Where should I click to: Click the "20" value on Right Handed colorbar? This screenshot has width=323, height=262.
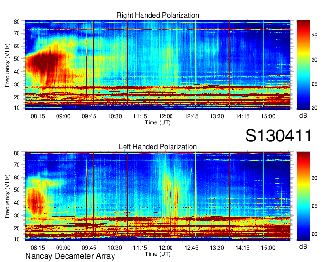click(x=314, y=108)
